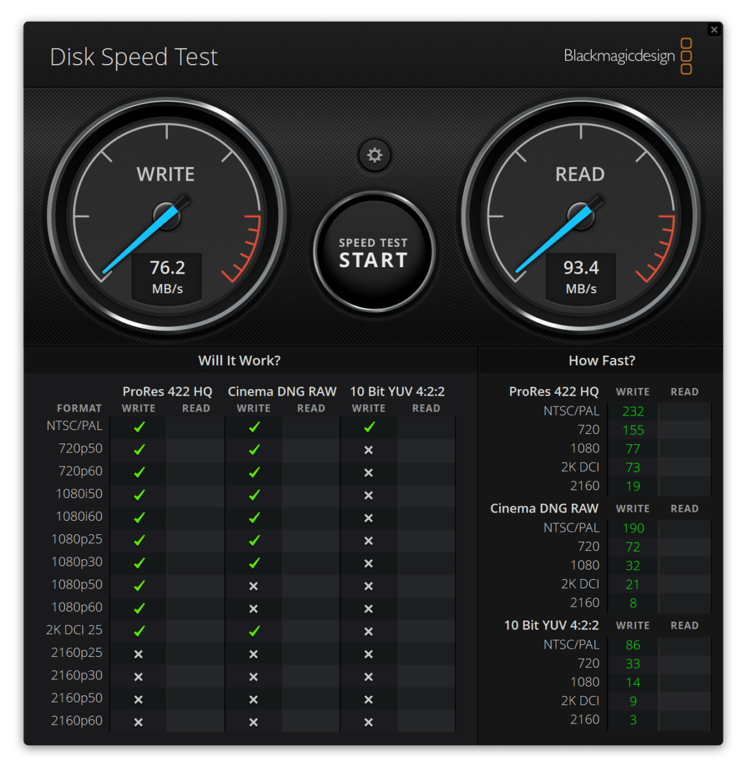This screenshot has height=772, width=747.
Task: Click 10 Bit YUV 4:2:2 heading in How Fast
Action: [552, 626]
